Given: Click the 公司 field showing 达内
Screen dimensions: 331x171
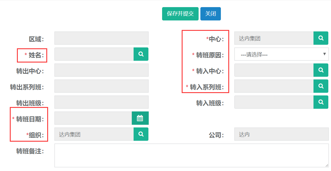Looking at the screenshot, I should click(x=281, y=134).
